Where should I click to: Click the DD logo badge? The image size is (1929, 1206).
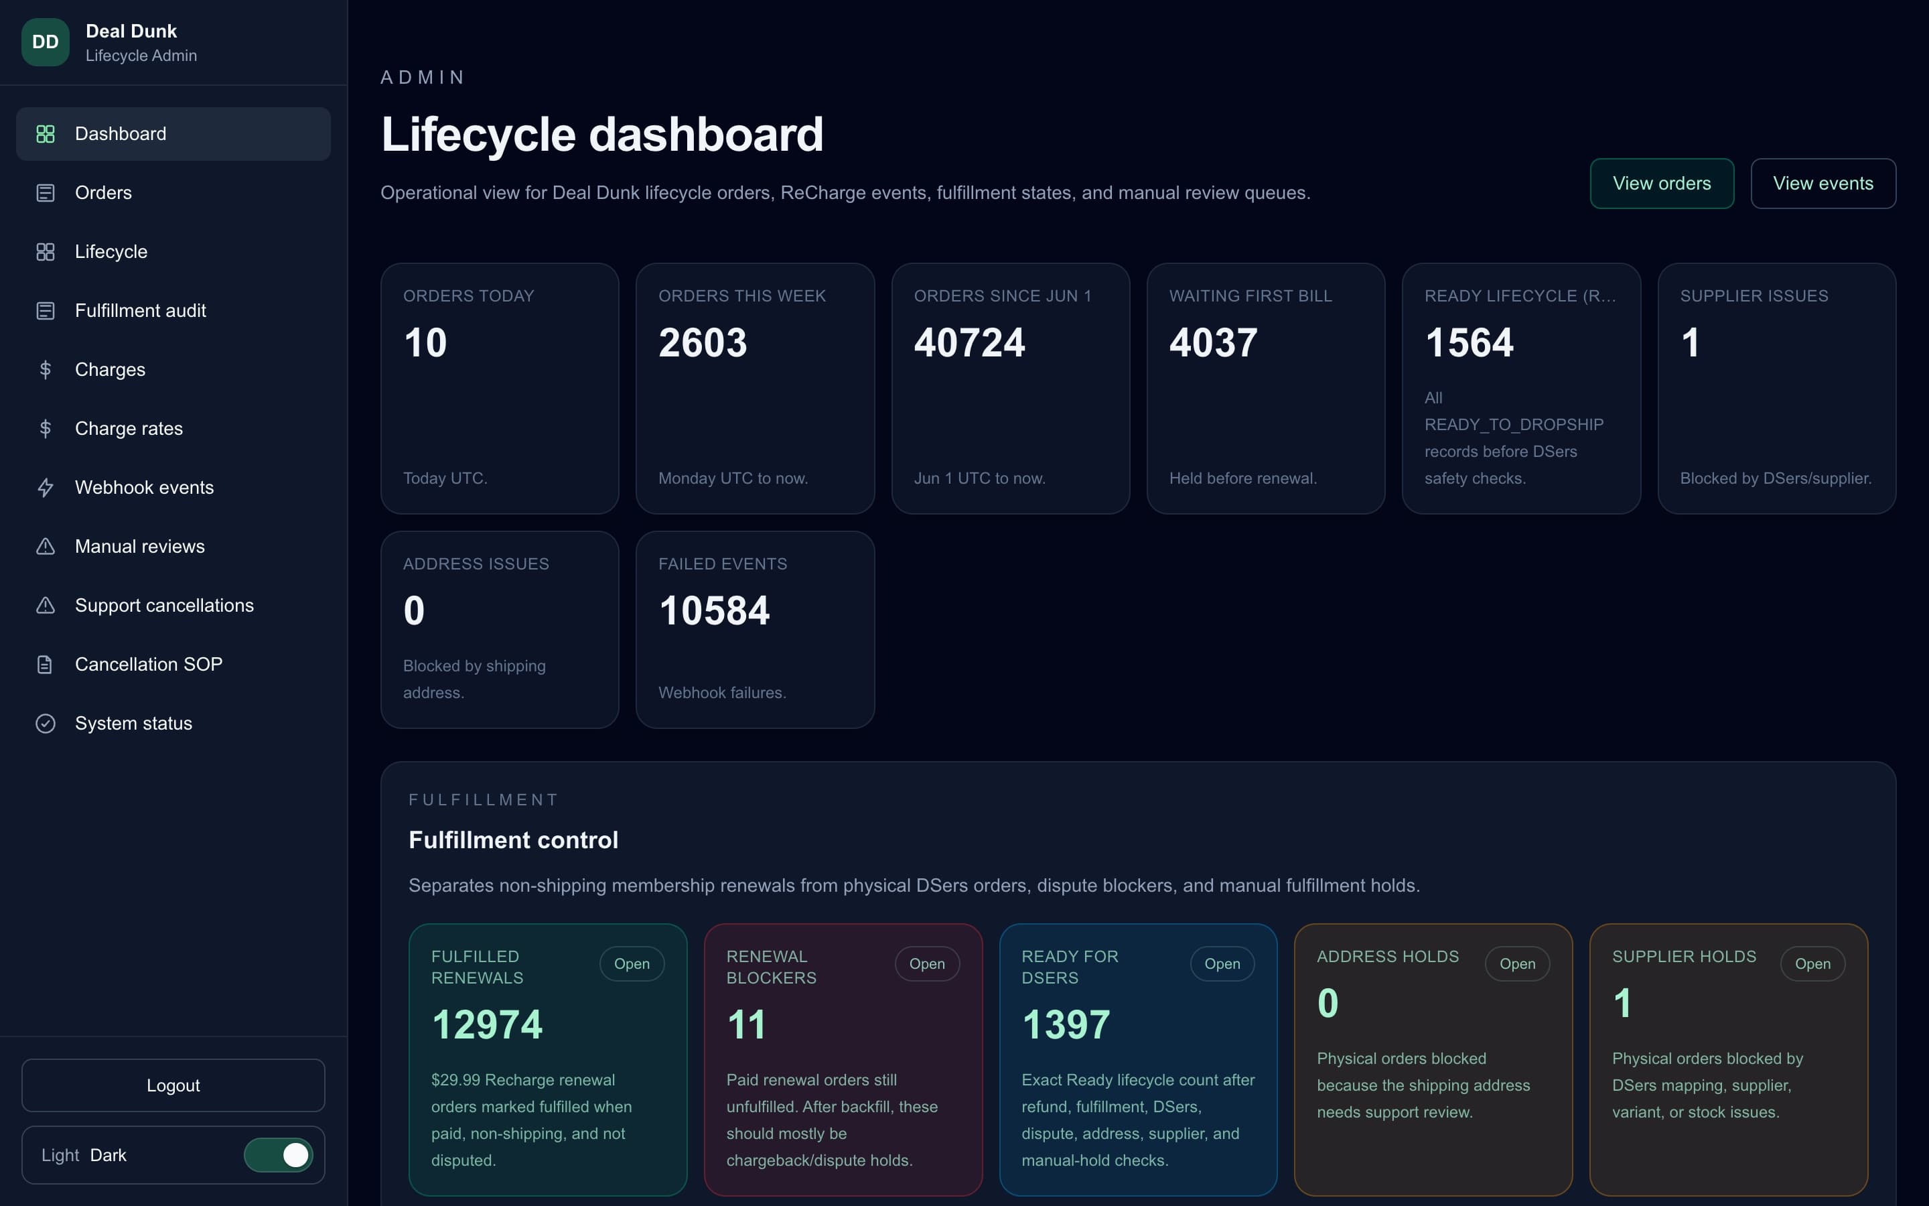pos(46,42)
